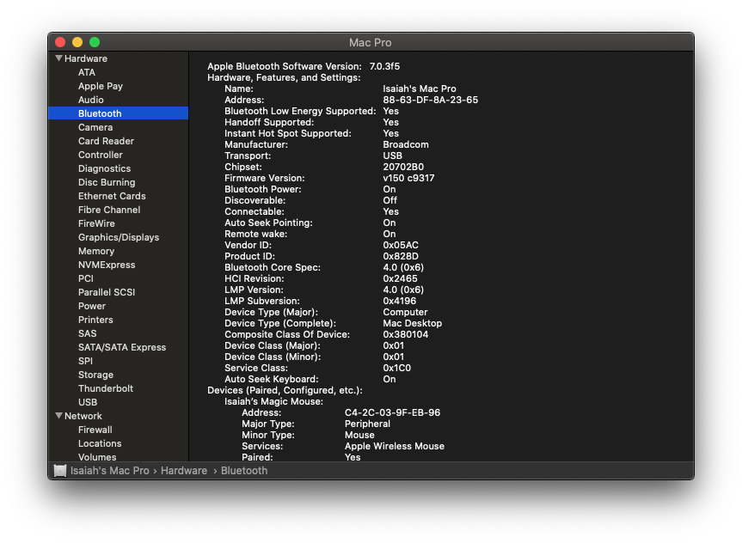This screenshot has width=742, height=543.
Task: View Parallel SCSI information
Action: click(107, 292)
